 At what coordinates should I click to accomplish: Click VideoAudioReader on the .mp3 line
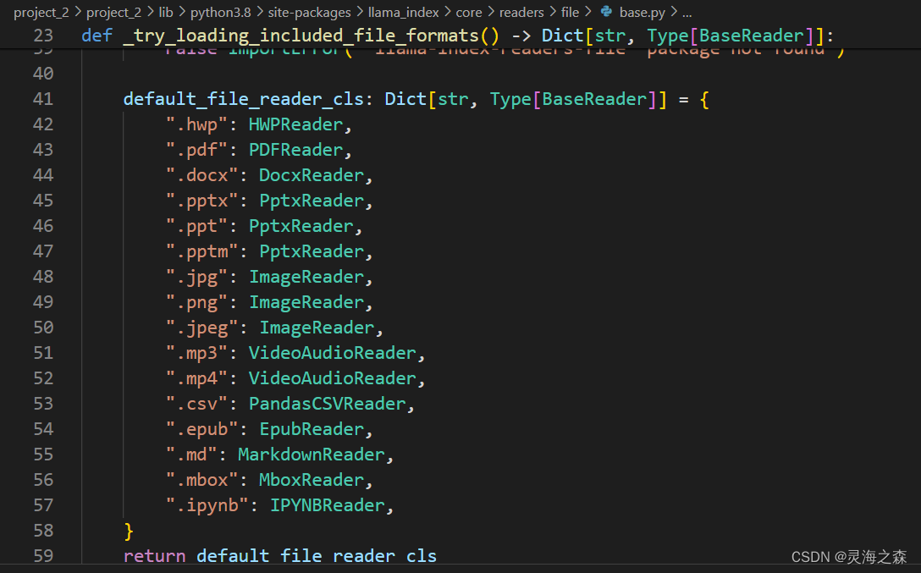point(332,352)
